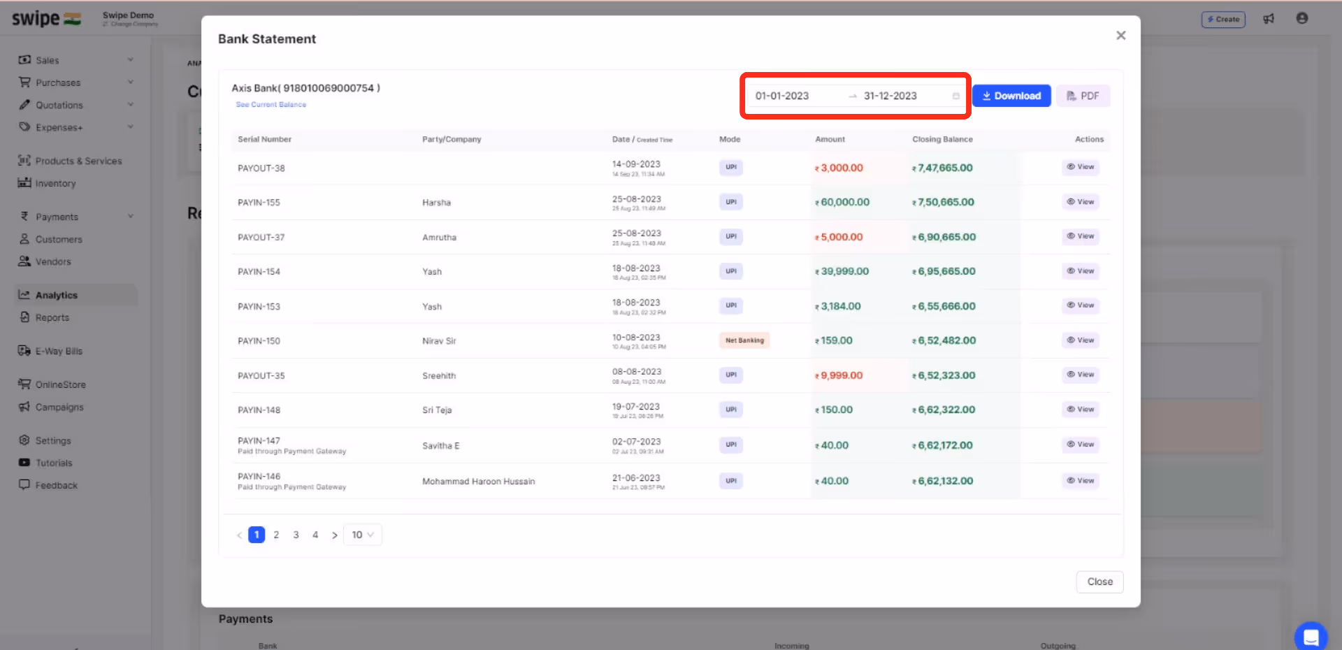Viewport: 1342px width, 650px height.
Task: Expand the Quotations menu chevron
Action: point(131,105)
